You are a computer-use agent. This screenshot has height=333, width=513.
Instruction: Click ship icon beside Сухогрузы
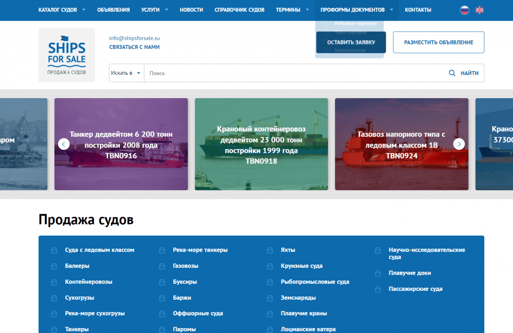click(54, 298)
